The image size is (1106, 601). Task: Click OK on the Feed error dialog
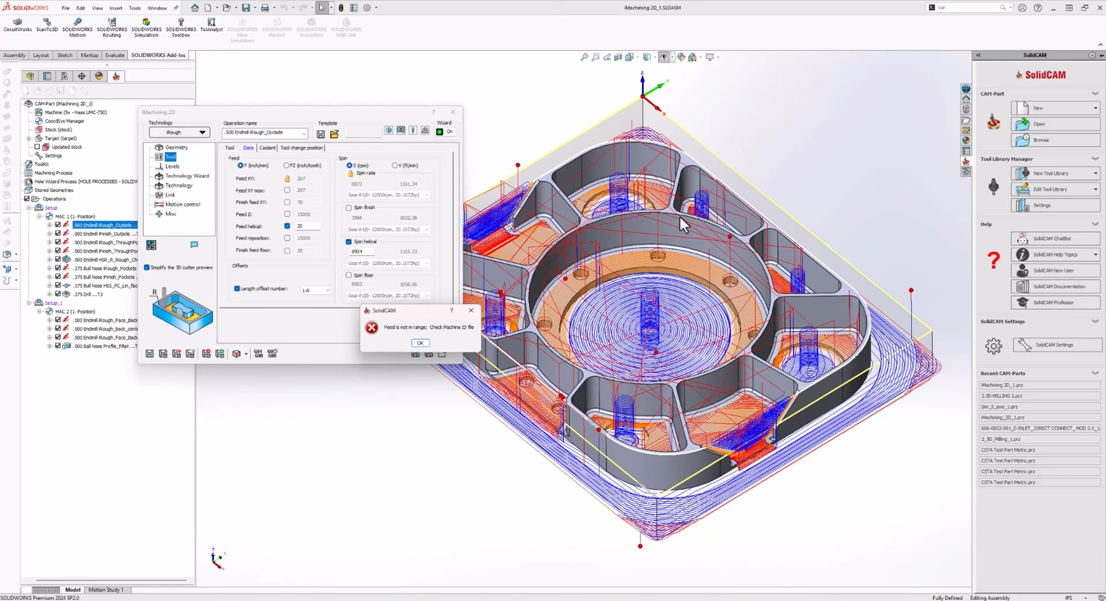point(420,342)
